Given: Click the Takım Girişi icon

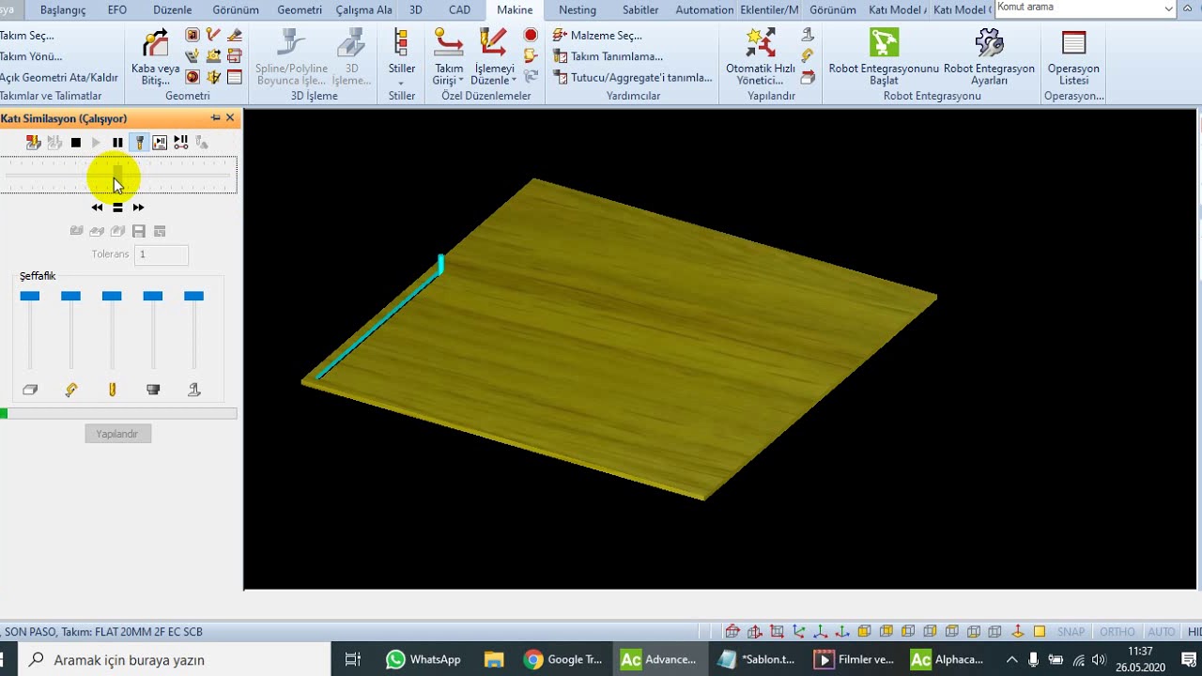Looking at the screenshot, I should coord(448,43).
